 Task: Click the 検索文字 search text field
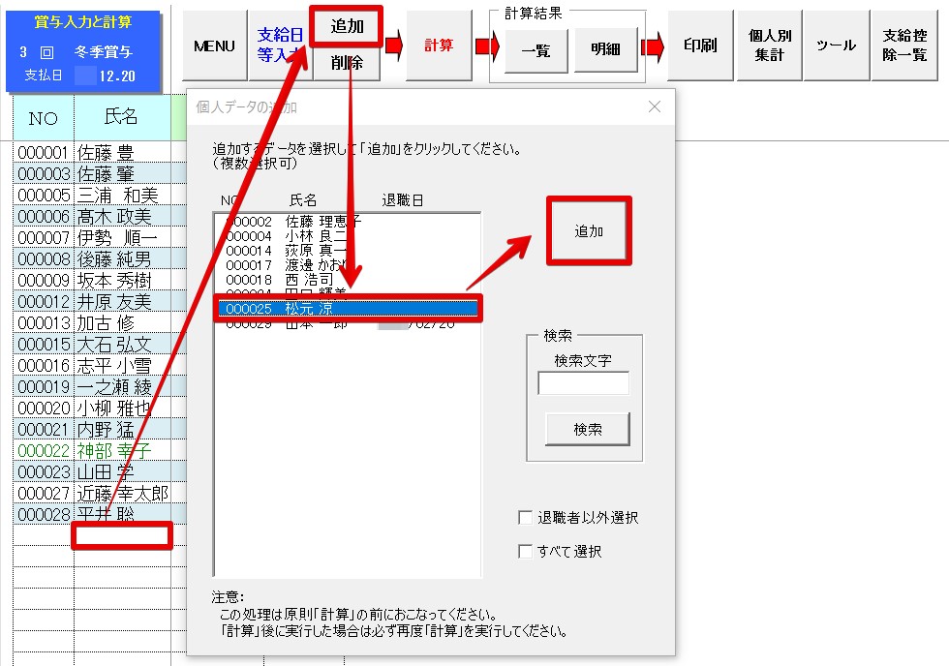pyautogui.click(x=583, y=384)
